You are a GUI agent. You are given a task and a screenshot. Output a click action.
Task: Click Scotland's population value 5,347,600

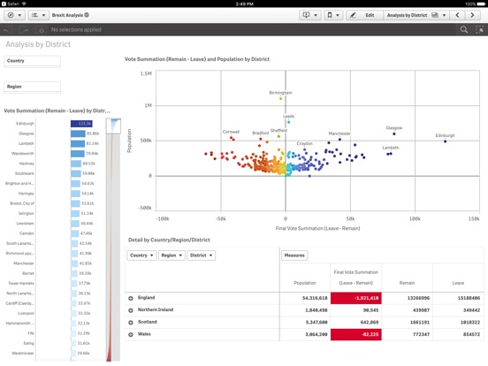pos(316,323)
